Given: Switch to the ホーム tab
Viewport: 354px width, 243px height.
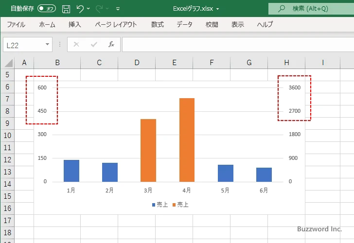Looking at the screenshot, I should coord(47,24).
